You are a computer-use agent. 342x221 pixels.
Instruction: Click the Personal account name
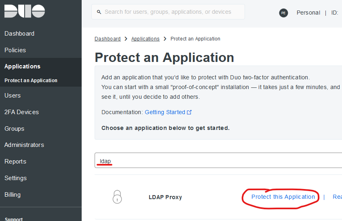tap(308, 13)
